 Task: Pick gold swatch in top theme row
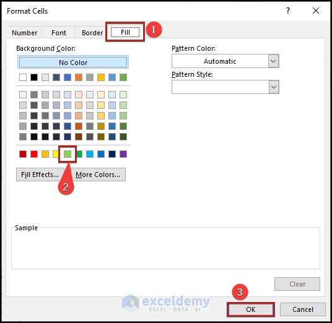(101, 77)
